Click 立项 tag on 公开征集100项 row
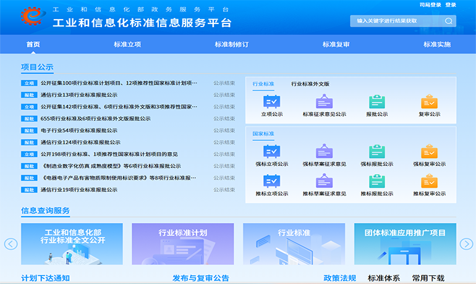 pos(29,83)
